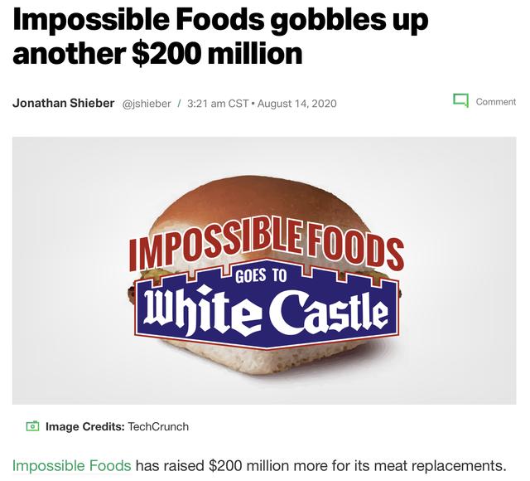Click "has raised $200 million" paragraph text
Image resolution: width=530 pixels, height=481 pixels.
click(210, 465)
